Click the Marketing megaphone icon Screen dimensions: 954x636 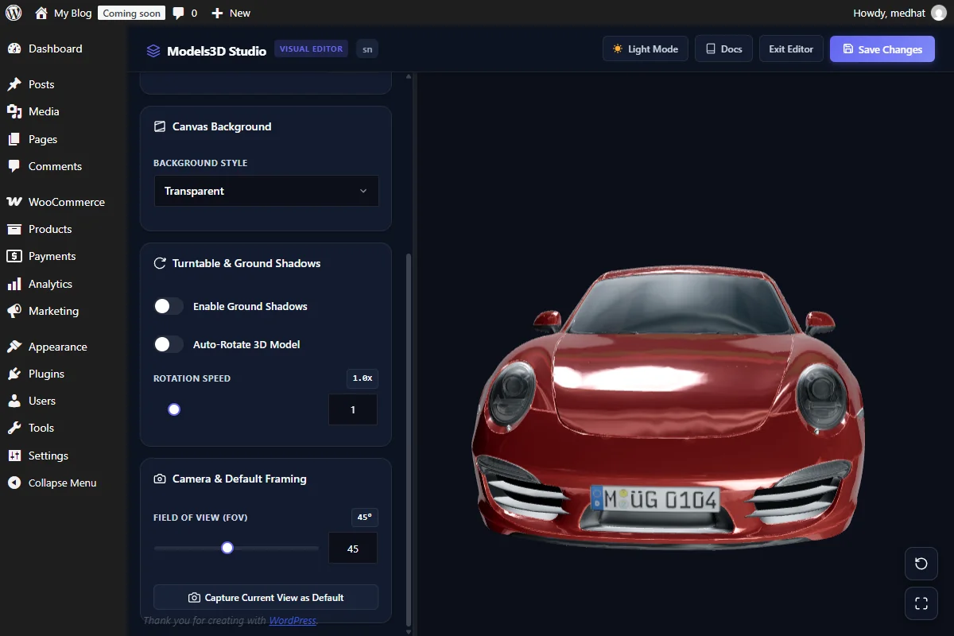click(x=14, y=311)
